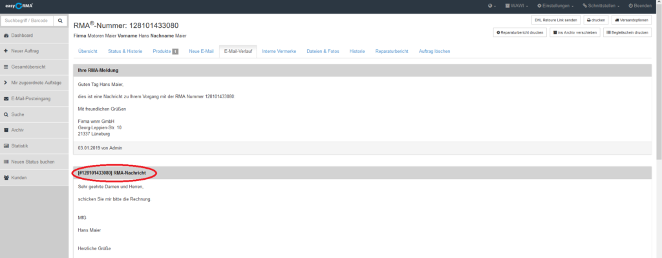The height and width of the screenshot is (258, 662).
Task: Switch to the Reparaturbericht tab
Action: point(392,51)
